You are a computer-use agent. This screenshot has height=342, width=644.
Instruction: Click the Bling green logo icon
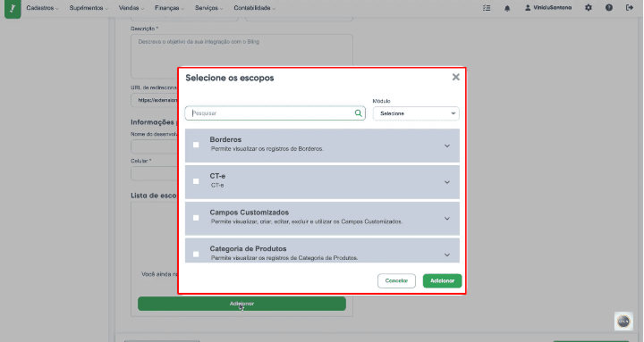(13, 9)
